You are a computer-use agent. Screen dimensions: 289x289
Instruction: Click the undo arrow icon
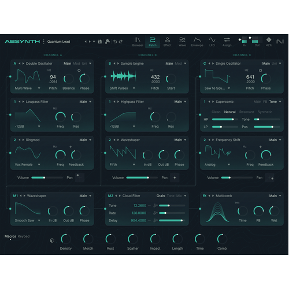[115, 42]
